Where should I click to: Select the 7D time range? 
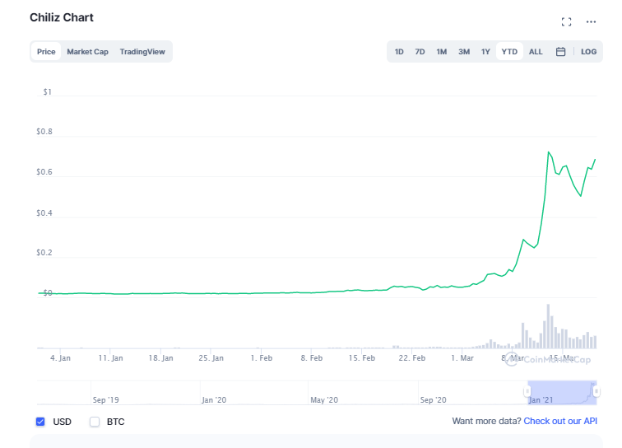420,52
